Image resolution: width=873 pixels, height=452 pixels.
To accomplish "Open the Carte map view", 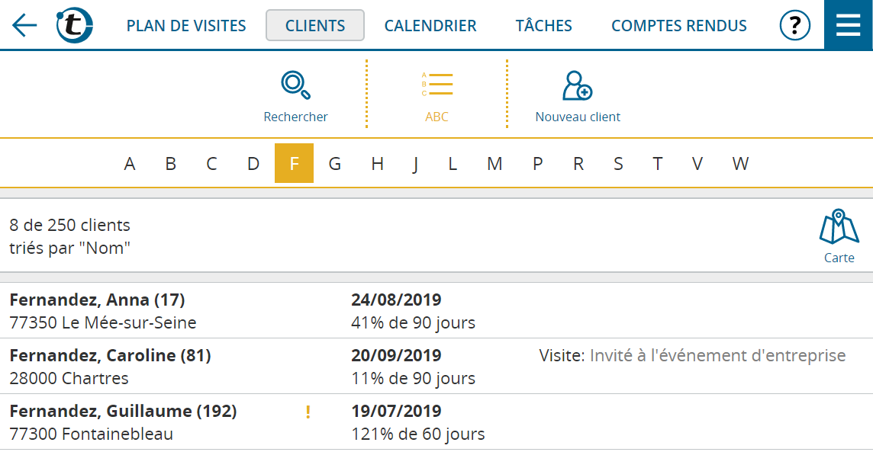I will [839, 227].
